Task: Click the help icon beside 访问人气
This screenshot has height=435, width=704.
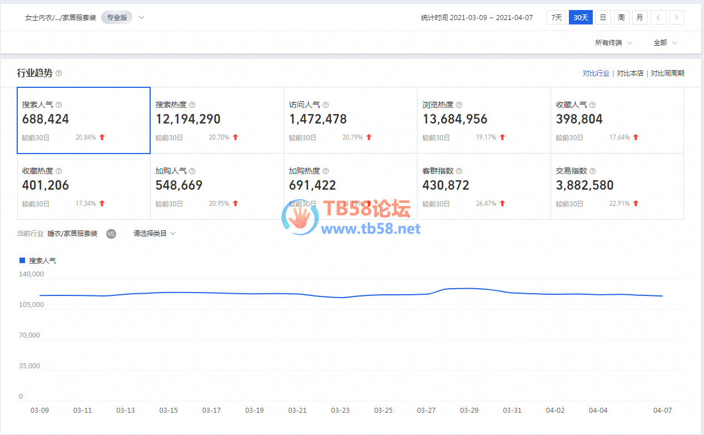Action: click(325, 105)
